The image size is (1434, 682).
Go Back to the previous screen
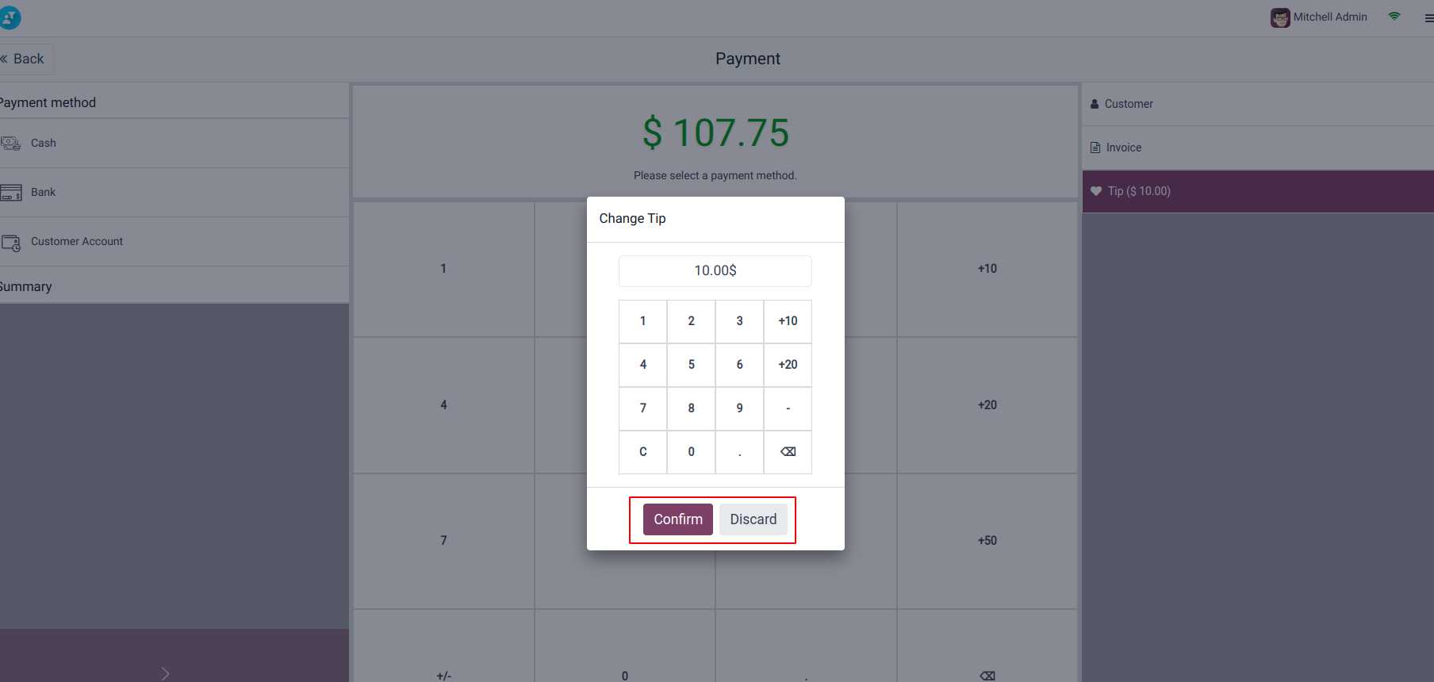[x=23, y=59]
